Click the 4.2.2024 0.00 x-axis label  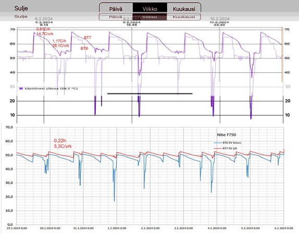pos(217,228)
